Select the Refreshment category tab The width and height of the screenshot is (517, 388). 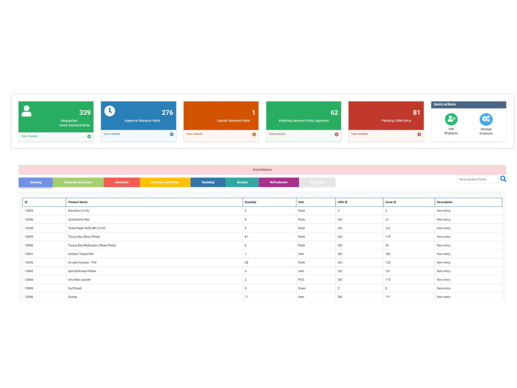coord(279,182)
